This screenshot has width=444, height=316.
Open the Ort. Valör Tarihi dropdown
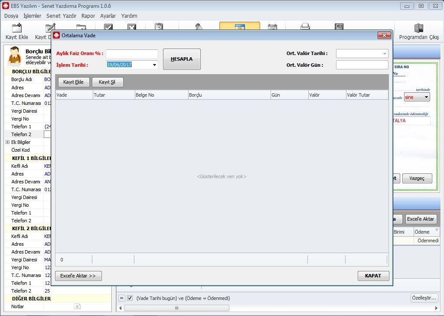384,54
